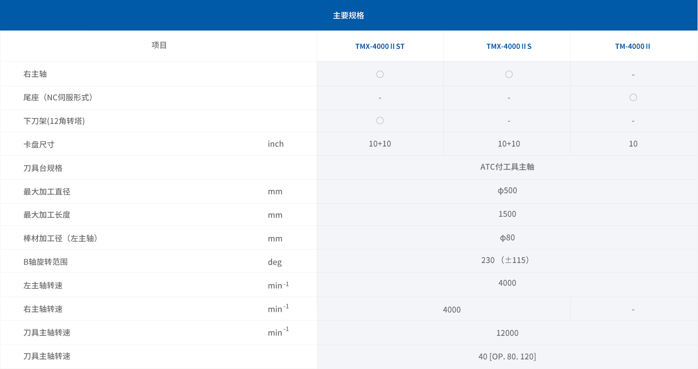
Task: Select the ATC付工具主軸 value
Action: (507, 167)
